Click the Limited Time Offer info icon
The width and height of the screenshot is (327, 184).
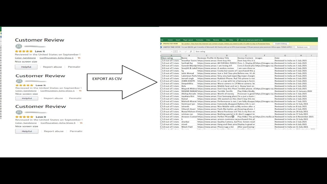click(161, 47)
